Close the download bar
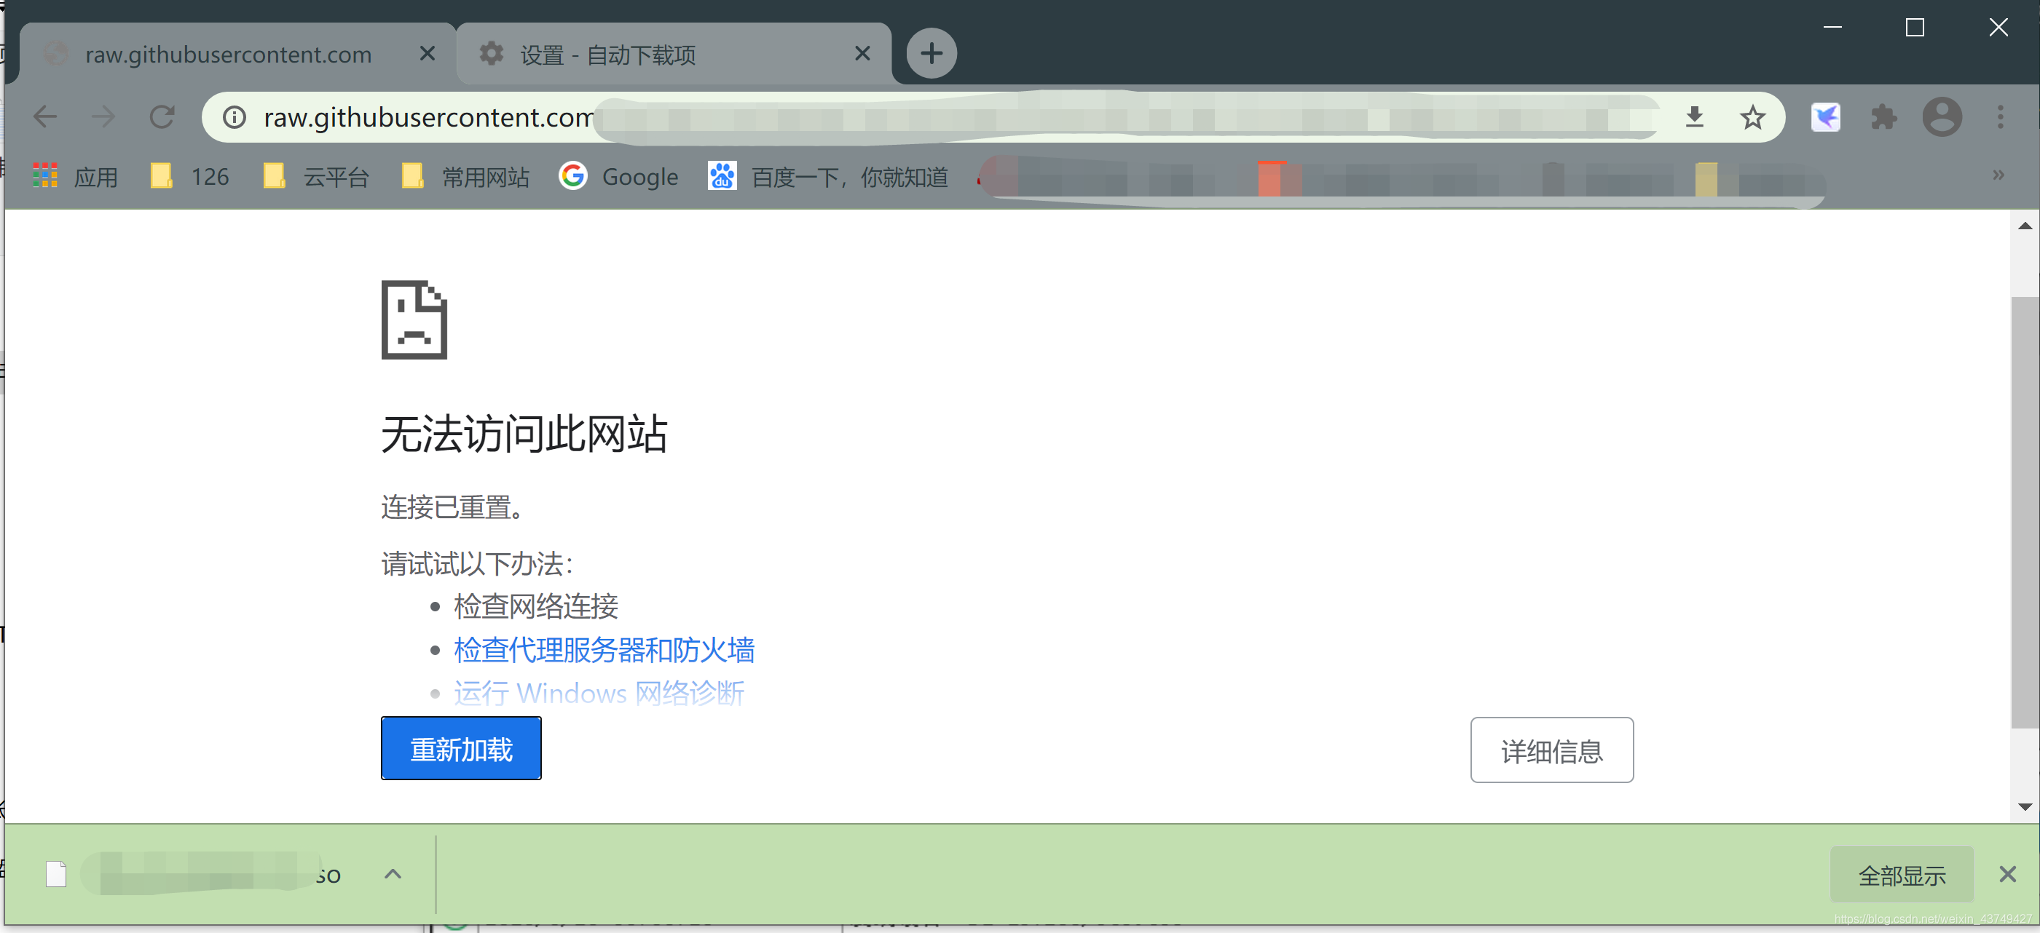 (x=2006, y=873)
